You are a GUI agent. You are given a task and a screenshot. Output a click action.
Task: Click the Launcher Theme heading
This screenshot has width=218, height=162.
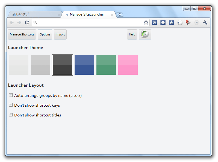pos(26,48)
